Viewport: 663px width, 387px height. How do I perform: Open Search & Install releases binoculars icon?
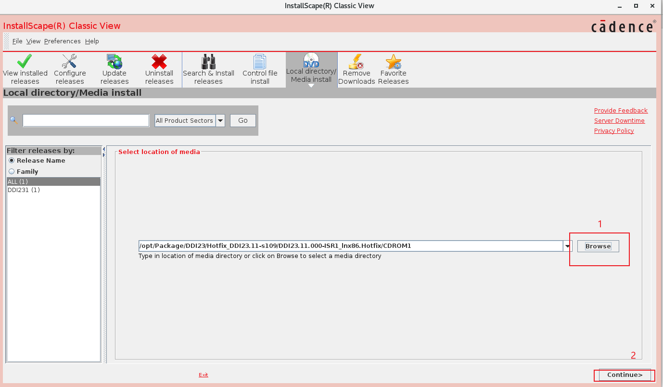click(x=208, y=62)
